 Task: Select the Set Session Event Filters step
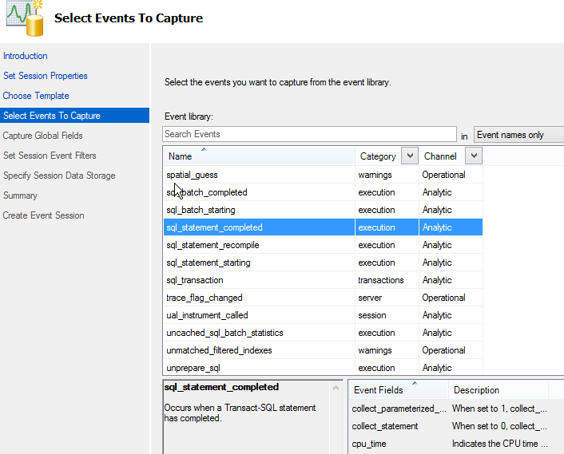pos(50,156)
